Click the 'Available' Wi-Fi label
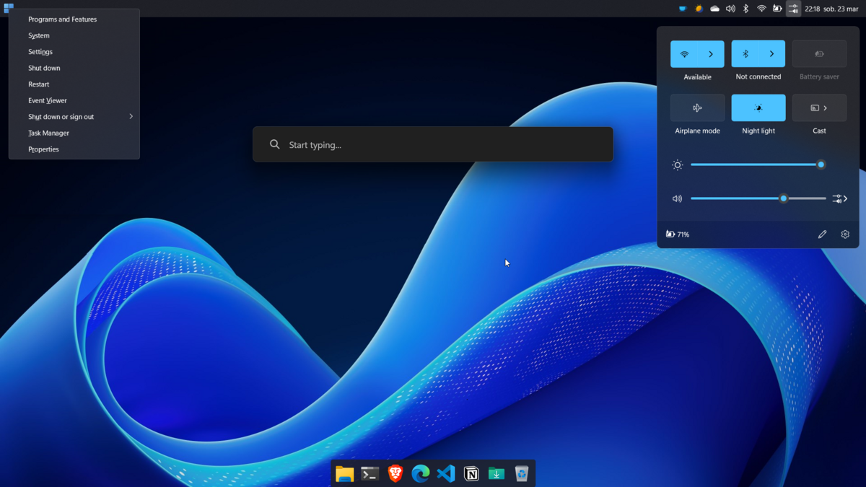Viewport: 866px width, 487px height. pyautogui.click(x=697, y=77)
